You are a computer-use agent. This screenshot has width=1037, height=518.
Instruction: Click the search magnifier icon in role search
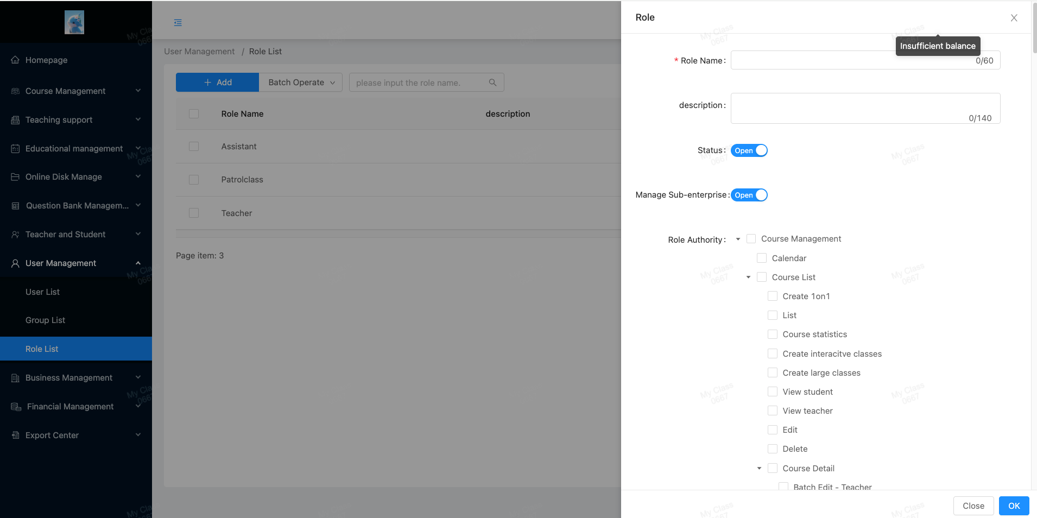coord(492,83)
